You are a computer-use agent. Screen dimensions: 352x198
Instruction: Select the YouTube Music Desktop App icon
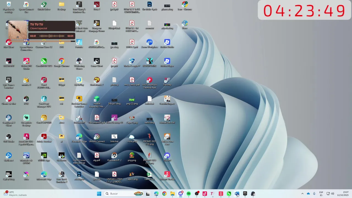(150, 83)
